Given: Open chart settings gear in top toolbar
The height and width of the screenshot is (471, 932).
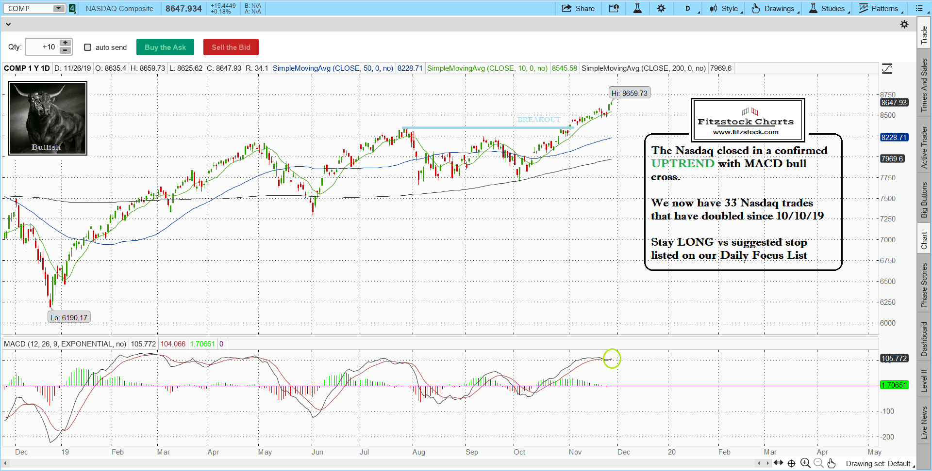Looking at the screenshot, I should click(661, 8).
